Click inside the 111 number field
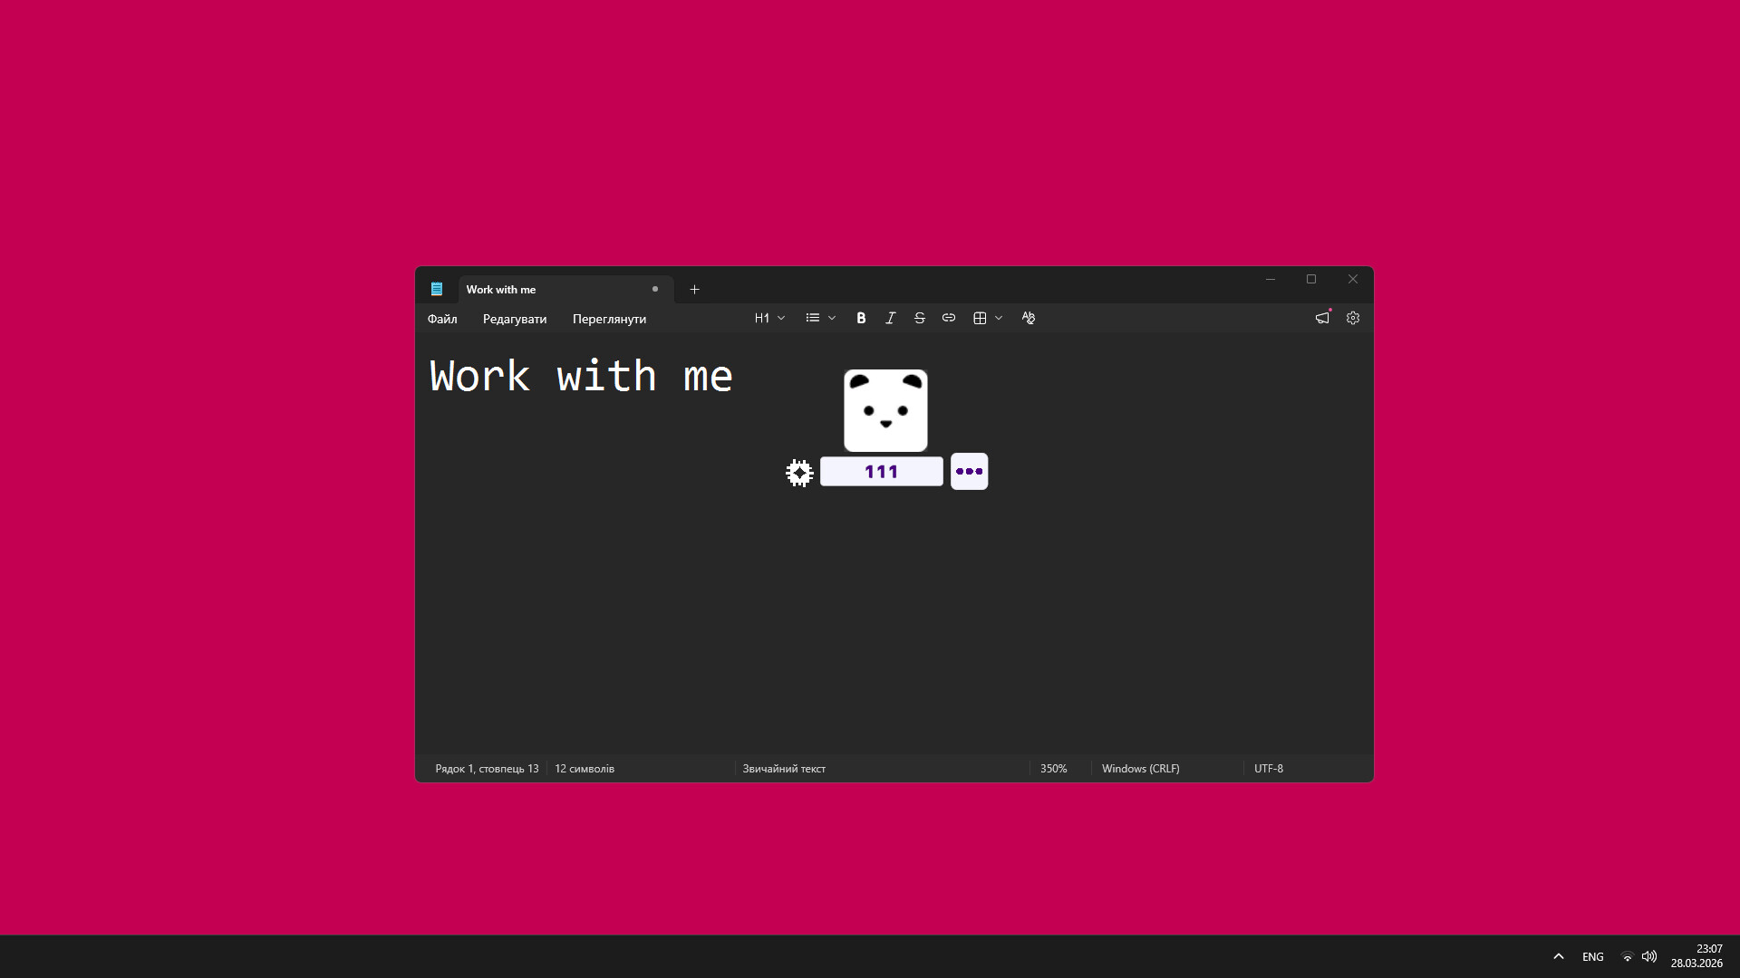Viewport: 1740px width, 978px height. click(880, 471)
